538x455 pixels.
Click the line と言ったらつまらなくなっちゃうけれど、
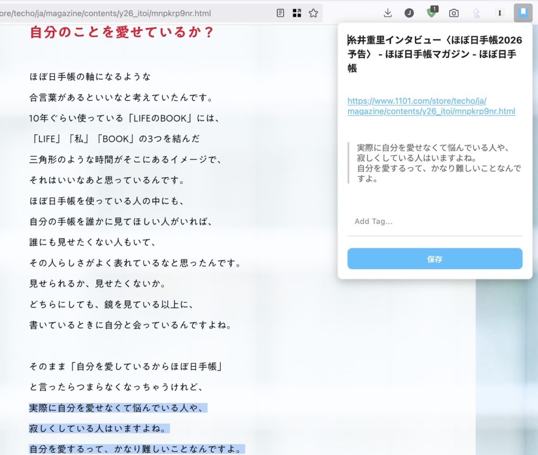(117, 387)
